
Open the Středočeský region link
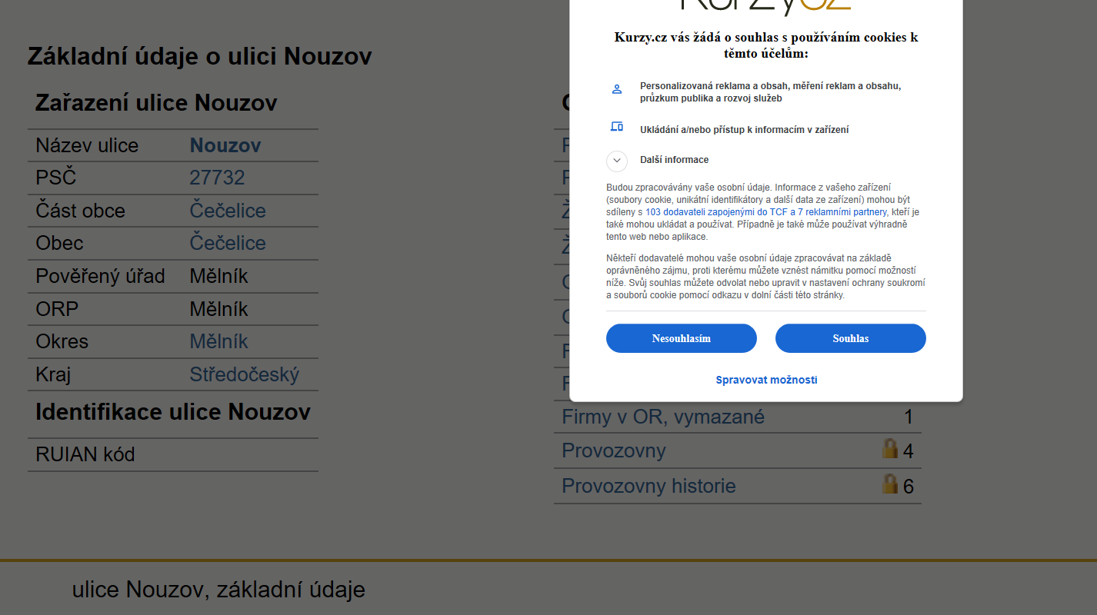[245, 374]
